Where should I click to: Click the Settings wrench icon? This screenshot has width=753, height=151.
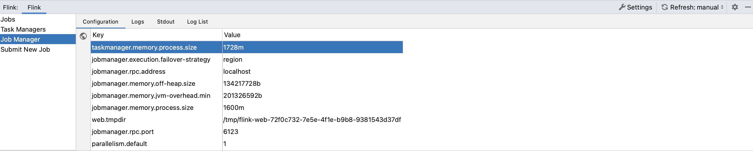(622, 7)
